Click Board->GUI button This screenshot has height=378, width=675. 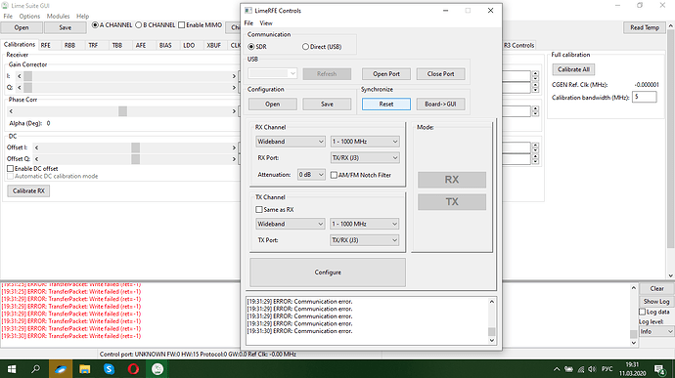point(440,105)
